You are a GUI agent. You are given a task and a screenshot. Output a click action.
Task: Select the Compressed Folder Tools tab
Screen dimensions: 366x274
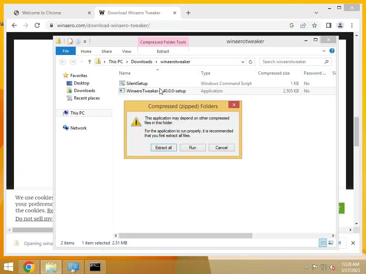[163, 42]
